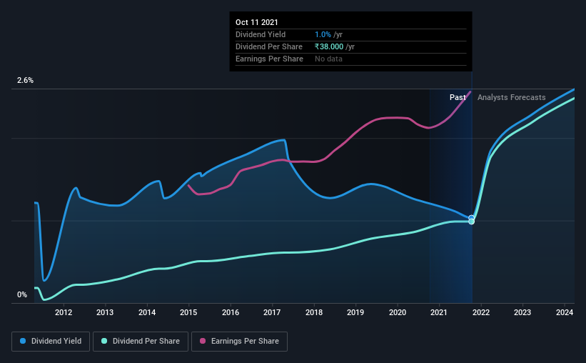Click the ₹38.000 Dividend Per Share value

329,46
